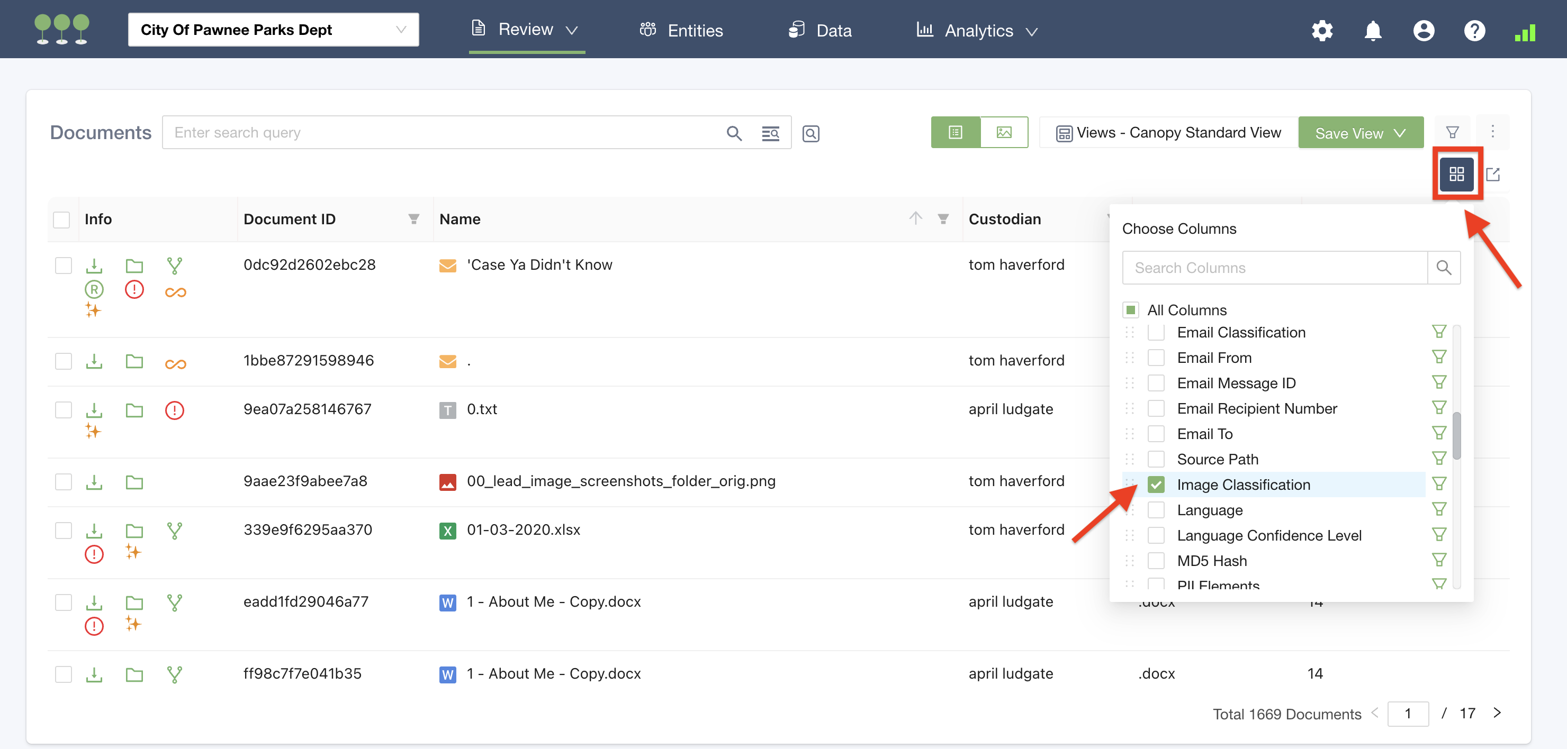The height and width of the screenshot is (749, 1567).
Task: Click the Choose Columns grid icon
Action: pyautogui.click(x=1456, y=175)
